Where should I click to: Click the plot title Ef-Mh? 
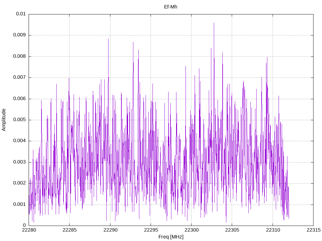171,7
